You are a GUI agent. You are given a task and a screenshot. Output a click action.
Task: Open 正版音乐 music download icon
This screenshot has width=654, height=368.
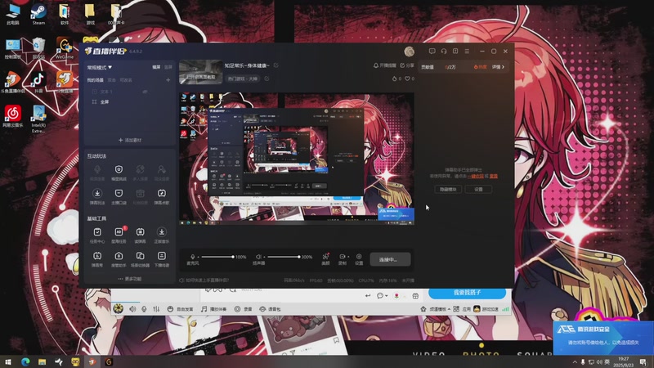[161, 235]
